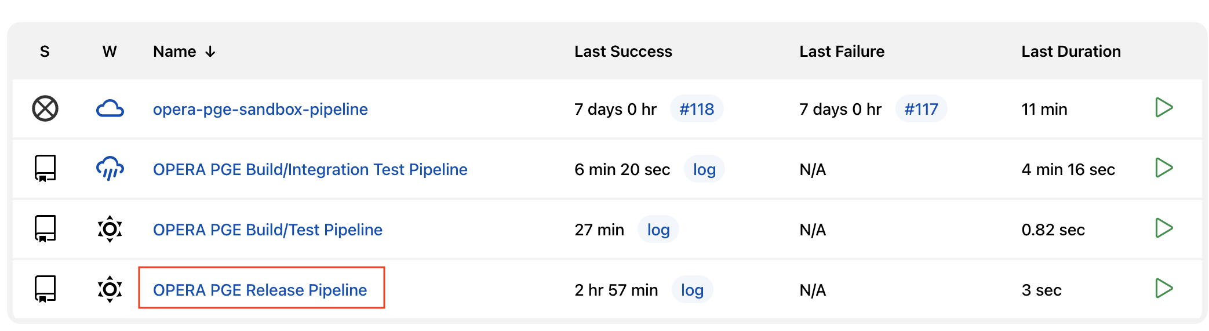The width and height of the screenshot is (1209, 331).
Task: Open OPERA PGE Release Pipeline link
Action: pyautogui.click(x=260, y=290)
